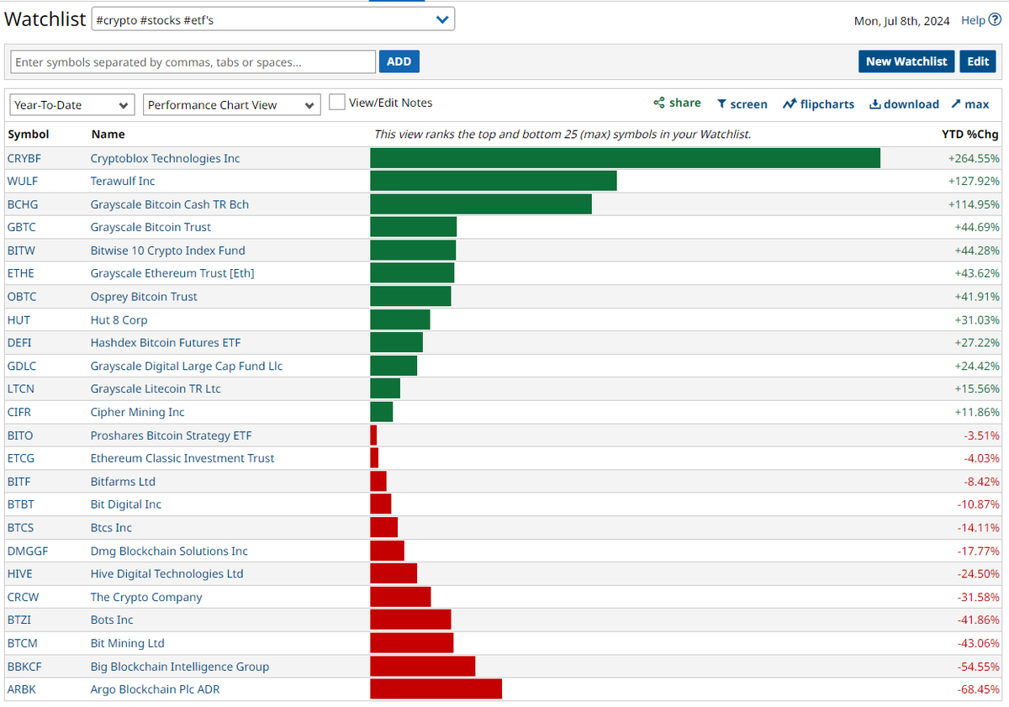1009x707 pixels.
Task: Focus the symbol entry field
Action: coord(193,62)
